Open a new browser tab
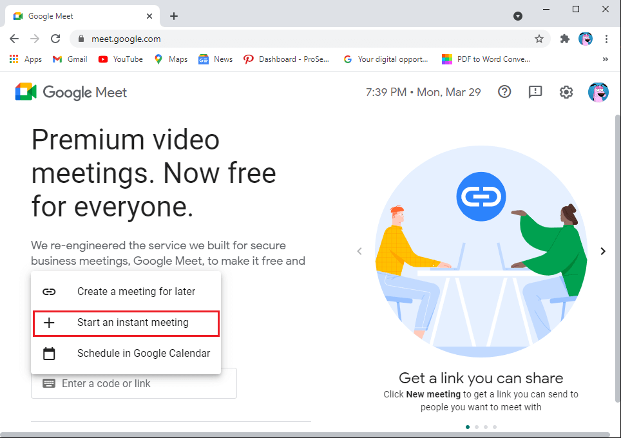This screenshot has height=438, width=621. coord(174,16)
